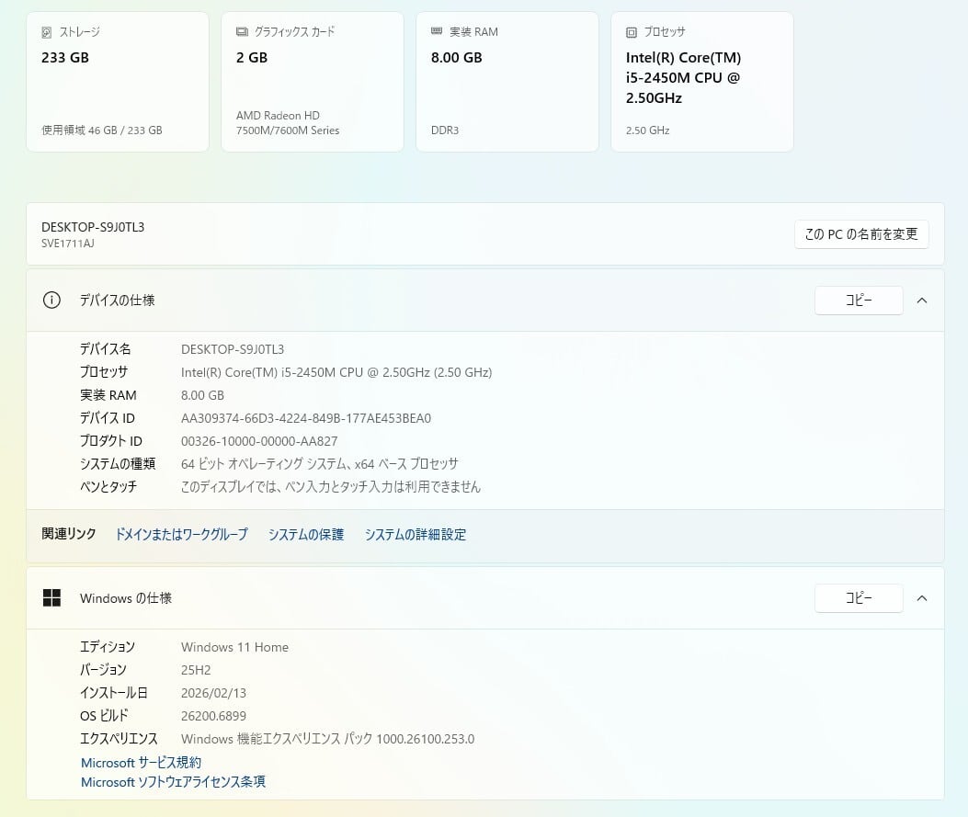Viewport: 968px width, 817px height.
Task: Copy device specs with the コピー button
Action: [859, 301]
